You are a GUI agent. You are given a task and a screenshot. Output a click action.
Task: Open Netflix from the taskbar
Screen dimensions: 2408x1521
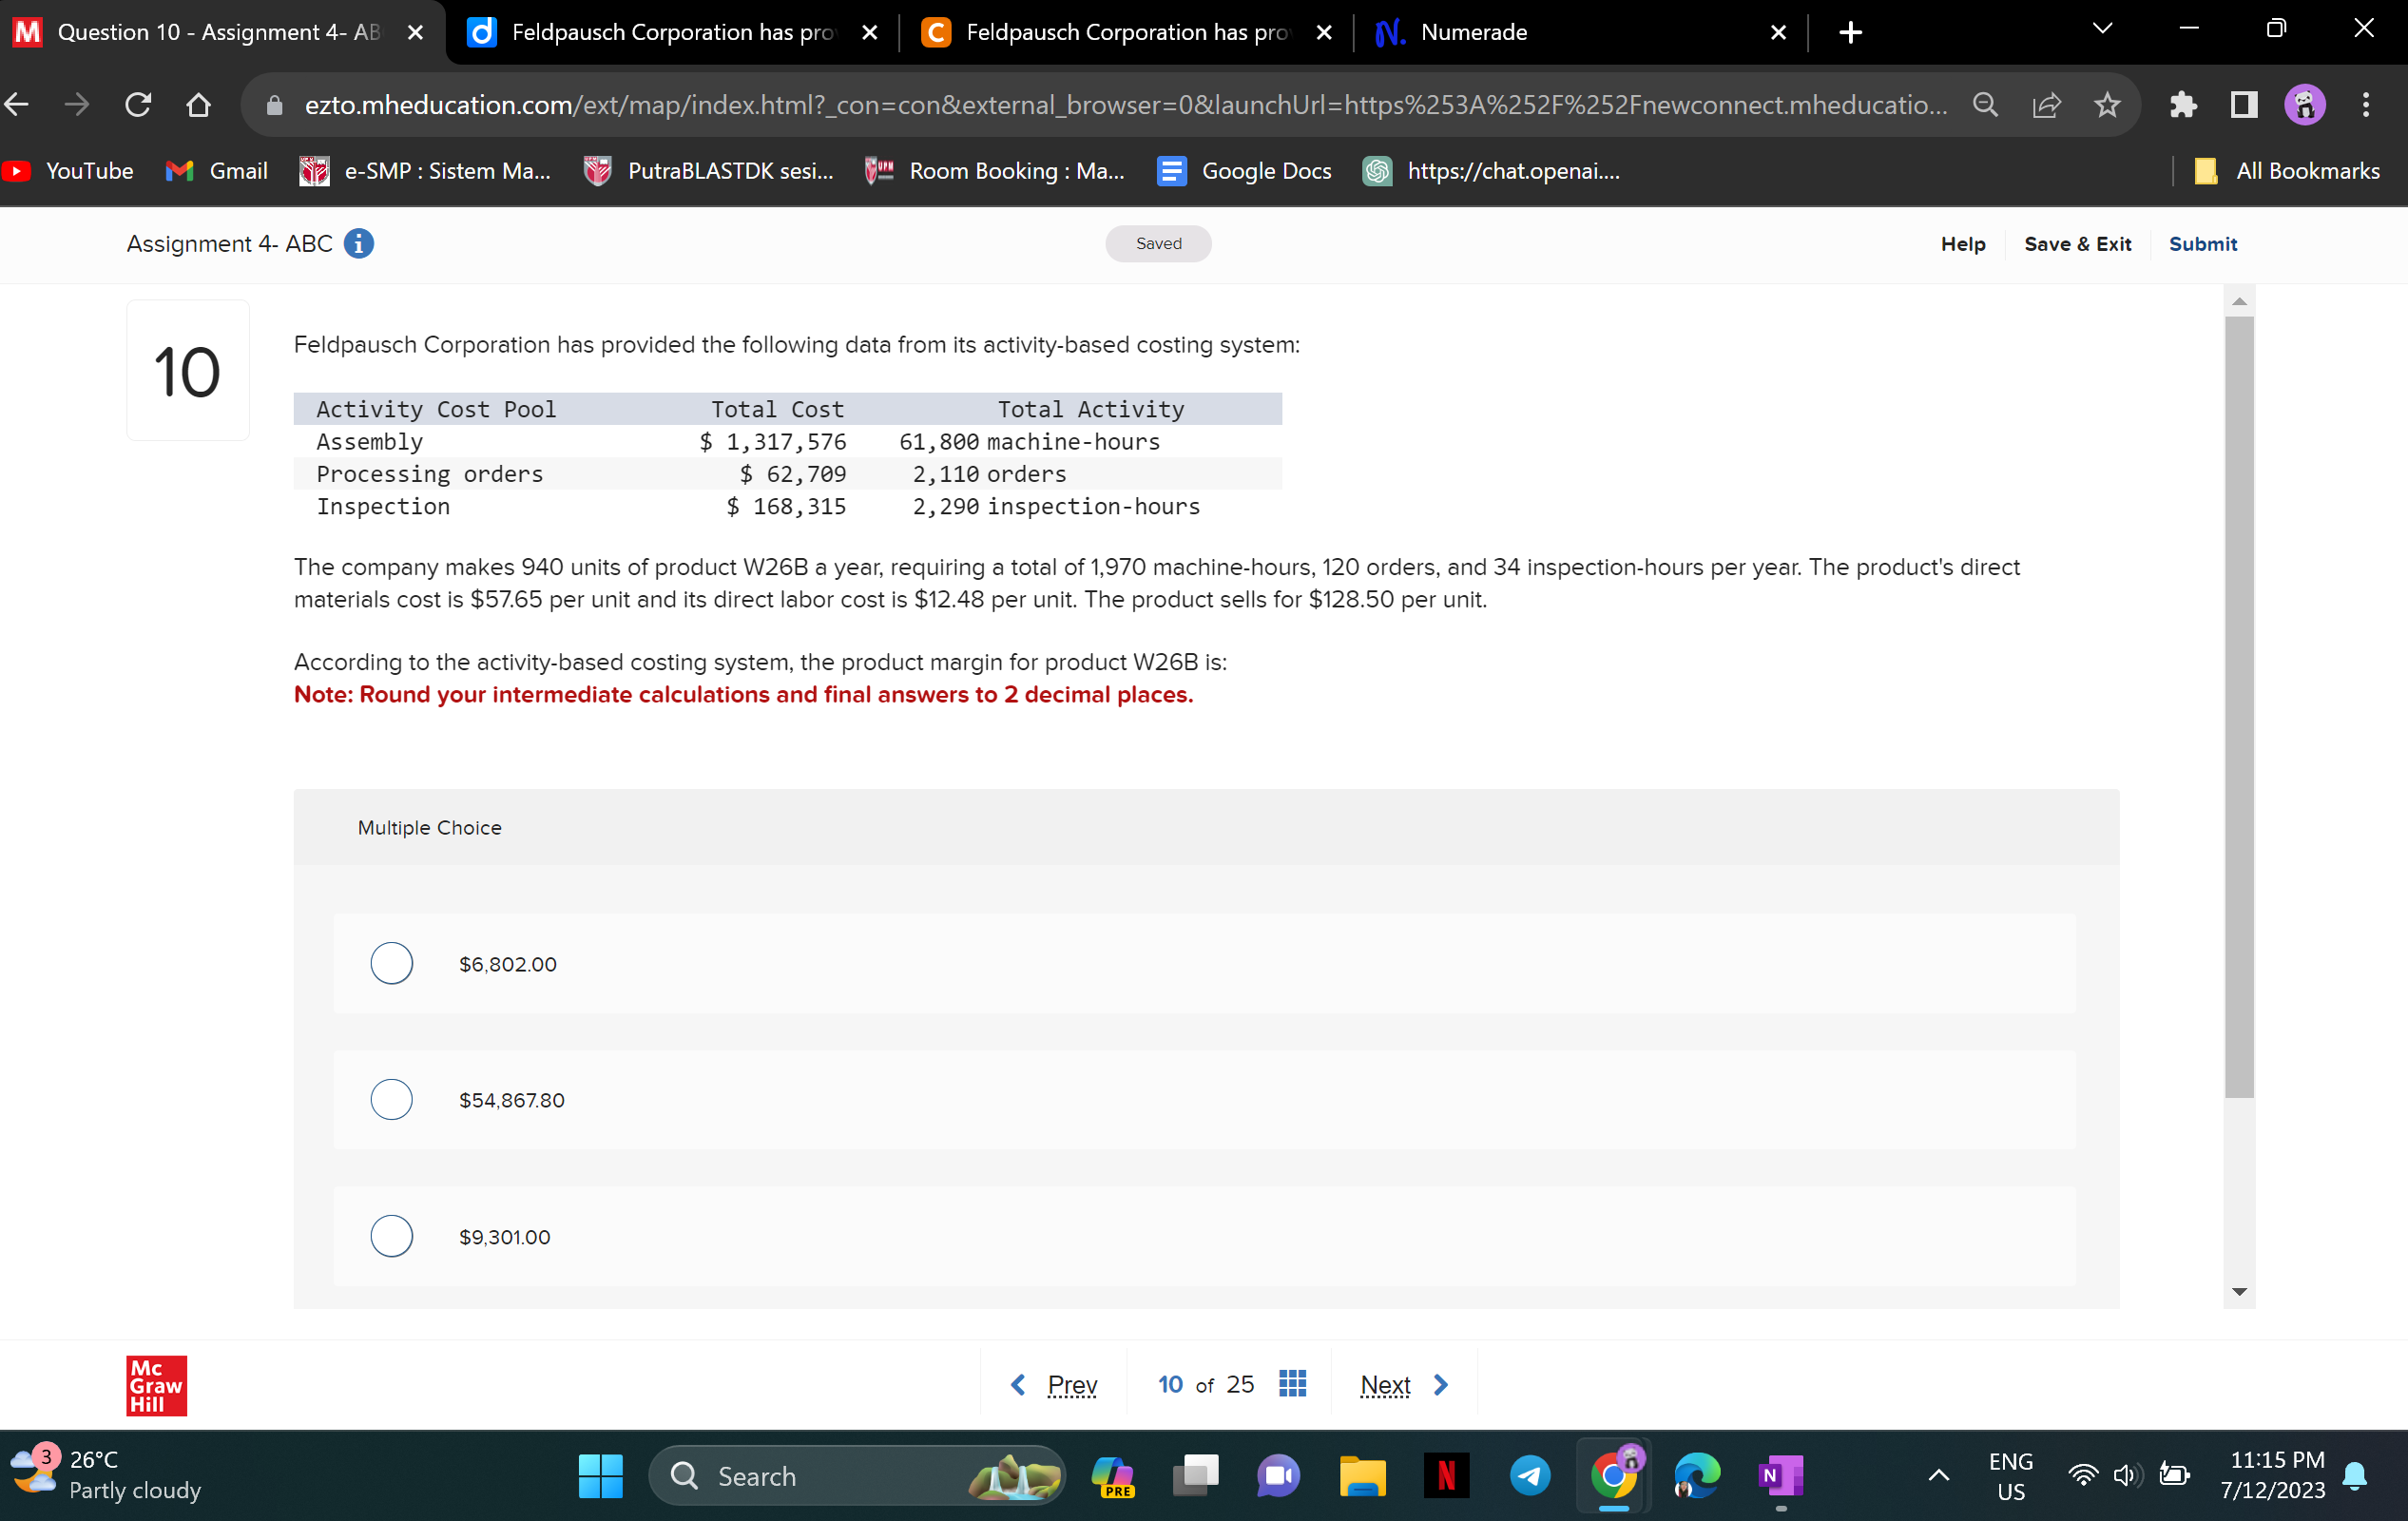coord(1445,1475)
